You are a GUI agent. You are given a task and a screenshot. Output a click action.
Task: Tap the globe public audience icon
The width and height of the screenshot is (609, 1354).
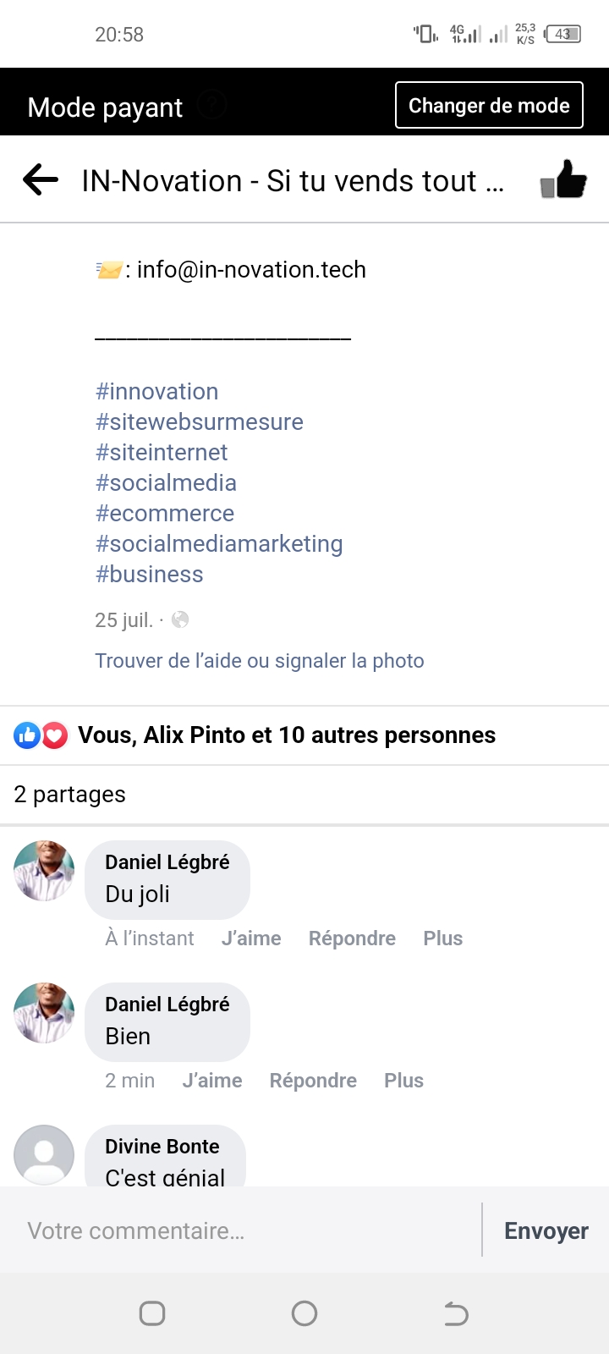click(180, 620)
